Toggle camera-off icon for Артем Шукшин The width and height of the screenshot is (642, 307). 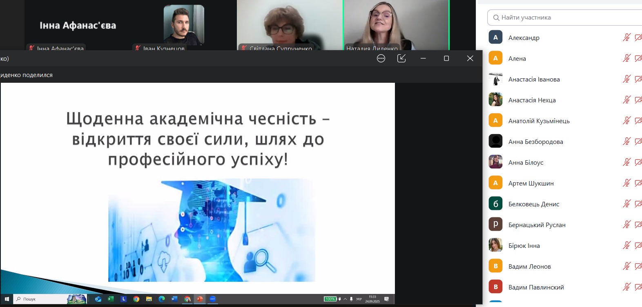click(x=638, y=183)
